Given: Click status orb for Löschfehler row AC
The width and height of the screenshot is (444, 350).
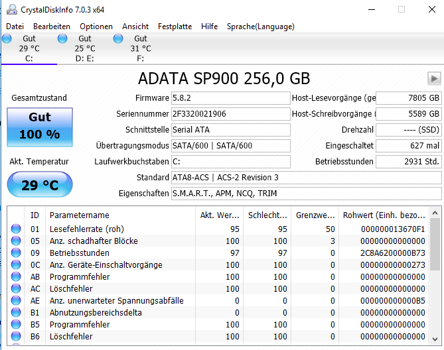Looking at the screenshot, I should click(16, 288).
